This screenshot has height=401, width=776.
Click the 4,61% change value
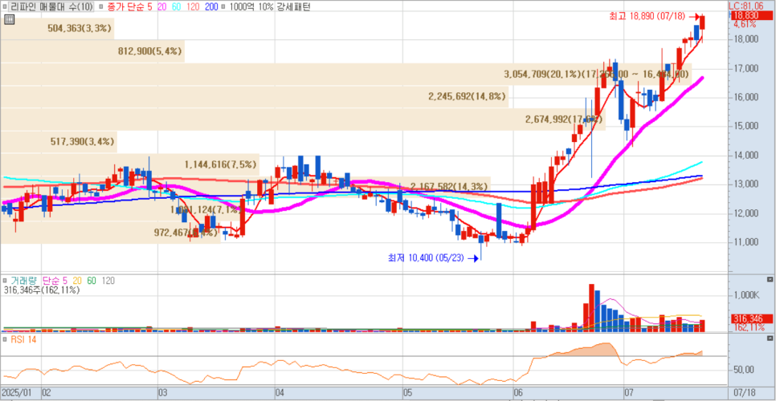coord(745,24)
